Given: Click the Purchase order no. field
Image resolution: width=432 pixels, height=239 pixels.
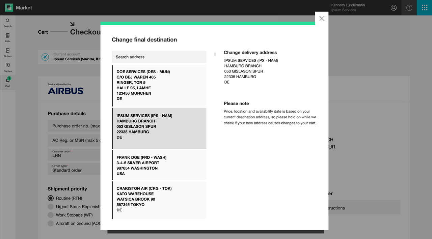Looking at the screenshot, I should [x=74, y=126].
